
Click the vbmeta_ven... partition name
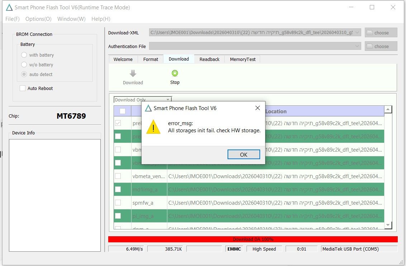click(149, 176)
